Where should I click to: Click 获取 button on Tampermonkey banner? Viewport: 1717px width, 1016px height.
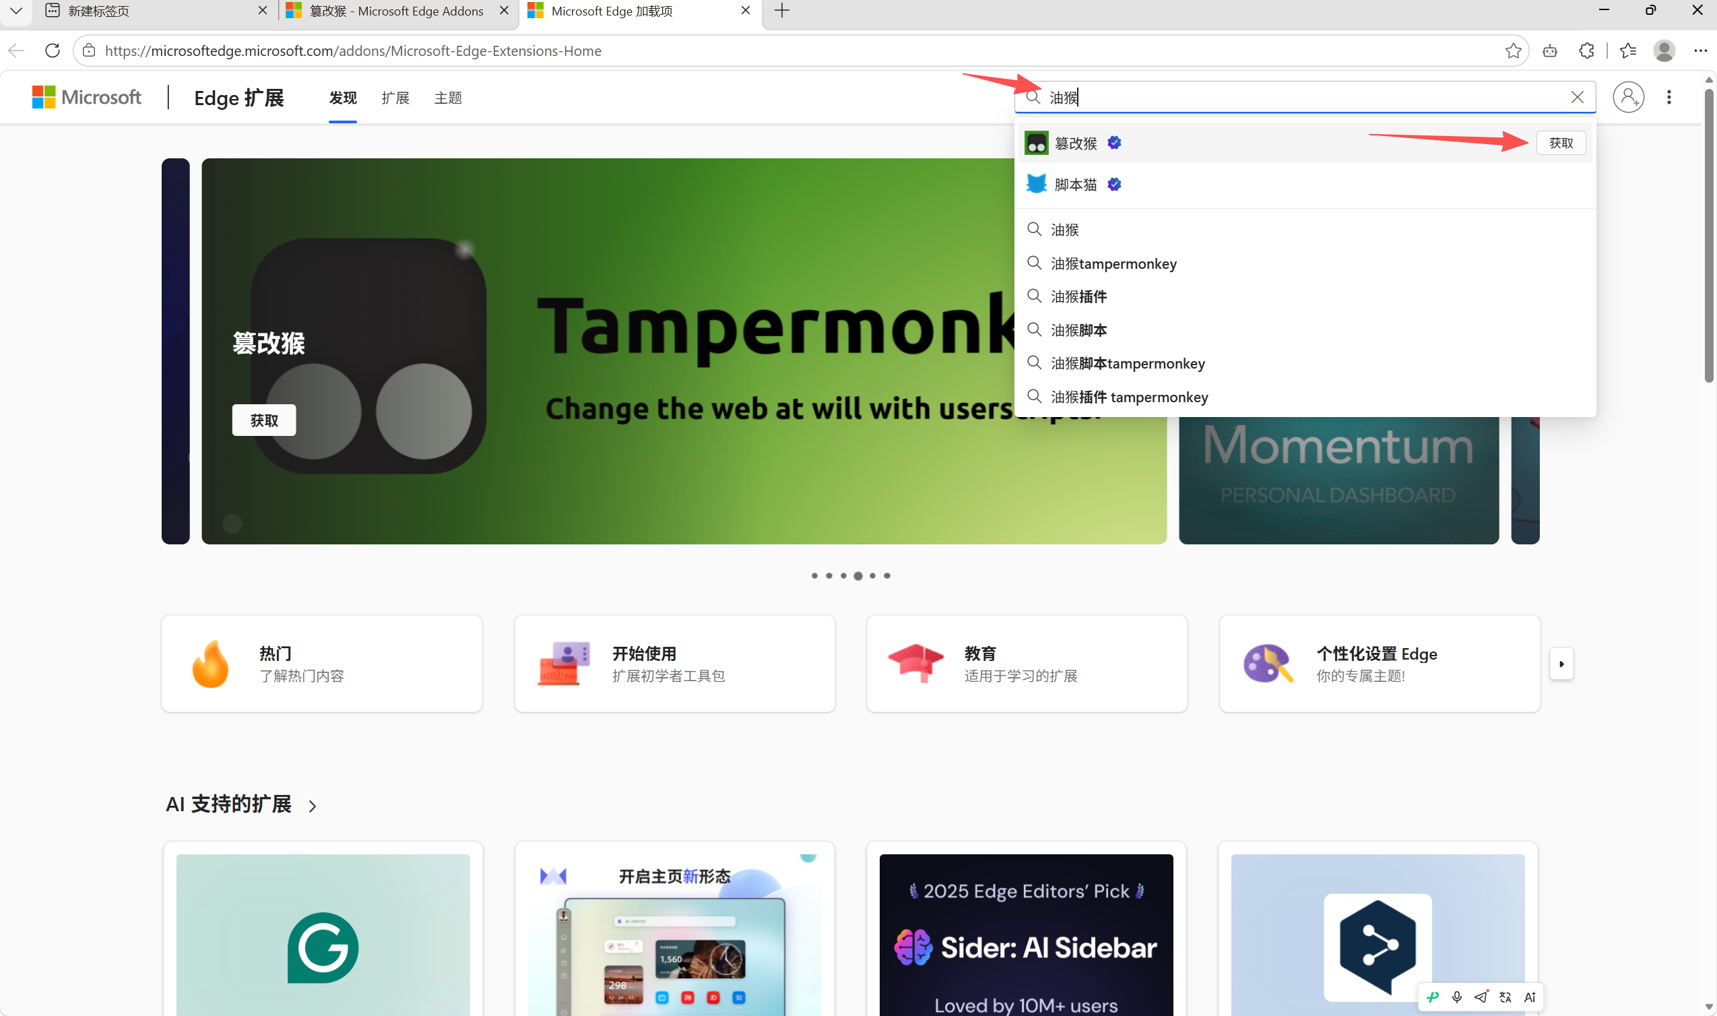click(263, 420)
